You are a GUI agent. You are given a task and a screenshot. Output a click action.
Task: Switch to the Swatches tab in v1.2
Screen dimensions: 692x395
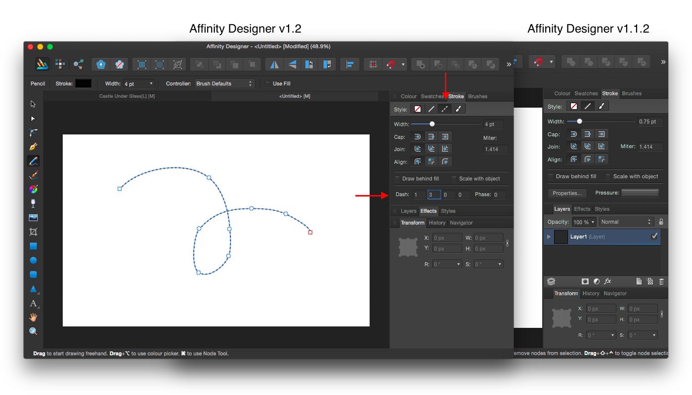[x=432, y=96]
